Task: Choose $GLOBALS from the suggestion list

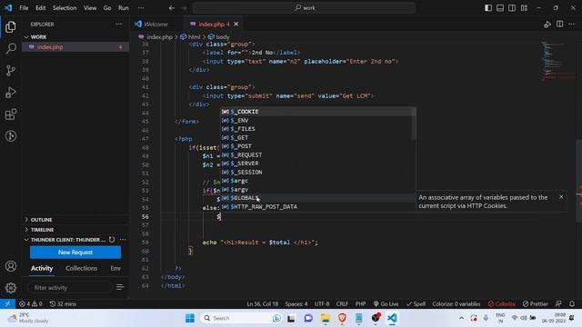Action: click(x=317, y=198)
